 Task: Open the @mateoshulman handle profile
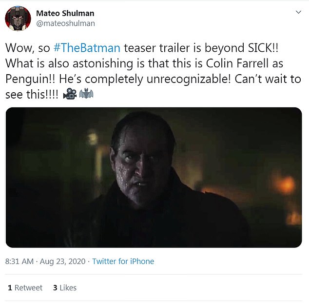(x=65, y=23)
